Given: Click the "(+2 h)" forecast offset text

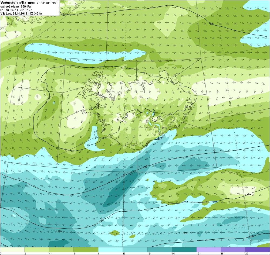Looking at the screenshot, I should coord(38,13).
